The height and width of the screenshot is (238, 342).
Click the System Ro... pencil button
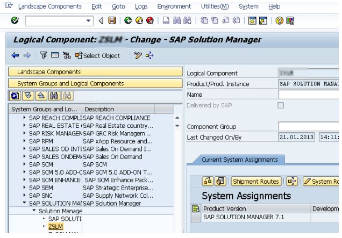(x=321, y=182)
